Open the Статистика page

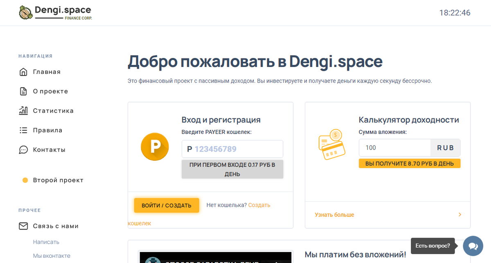53,111
